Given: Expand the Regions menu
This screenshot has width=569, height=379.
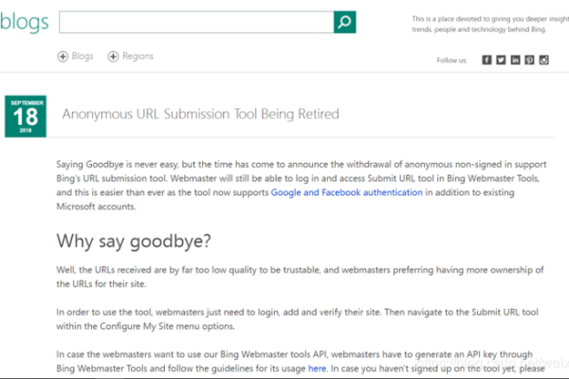Looking at the screenshot, I should (137, 57).
